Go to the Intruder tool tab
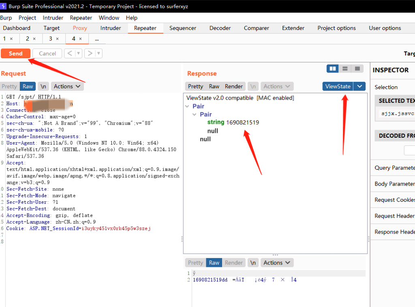Viewport: 415px width, 307px height. point(111,28)
